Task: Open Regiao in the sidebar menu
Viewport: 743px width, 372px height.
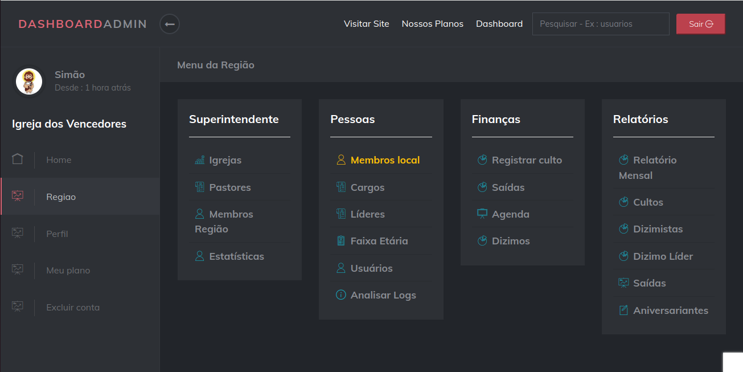Action: [x=61, y=197]
